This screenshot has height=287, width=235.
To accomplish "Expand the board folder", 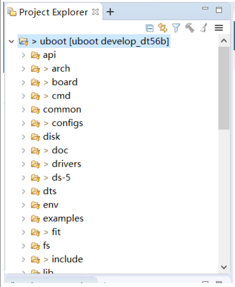I will point(24,82).
